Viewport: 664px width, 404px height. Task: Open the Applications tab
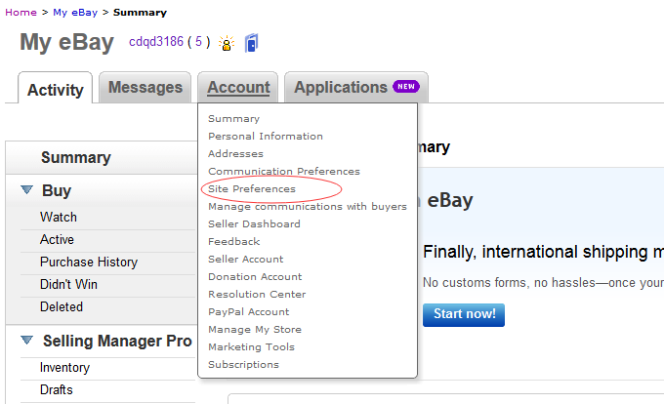(x=356, y=87)
